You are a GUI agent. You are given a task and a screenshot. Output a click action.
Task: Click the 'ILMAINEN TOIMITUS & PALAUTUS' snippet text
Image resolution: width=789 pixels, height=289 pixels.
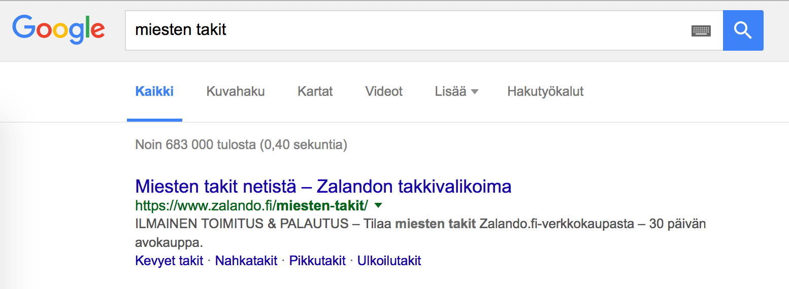(242, 224)
